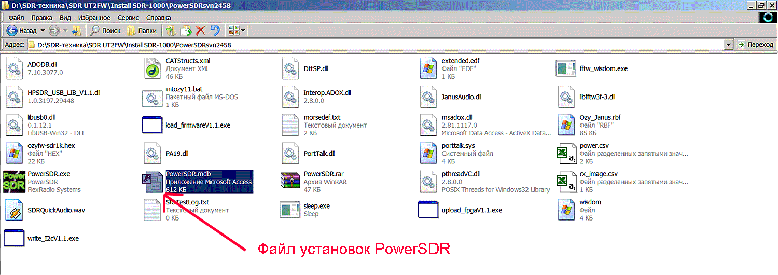This screenshot has width=778, height=275.
Task: Click the SDRQuickAudio.wav audio file icon
Action: pos(13,210)
